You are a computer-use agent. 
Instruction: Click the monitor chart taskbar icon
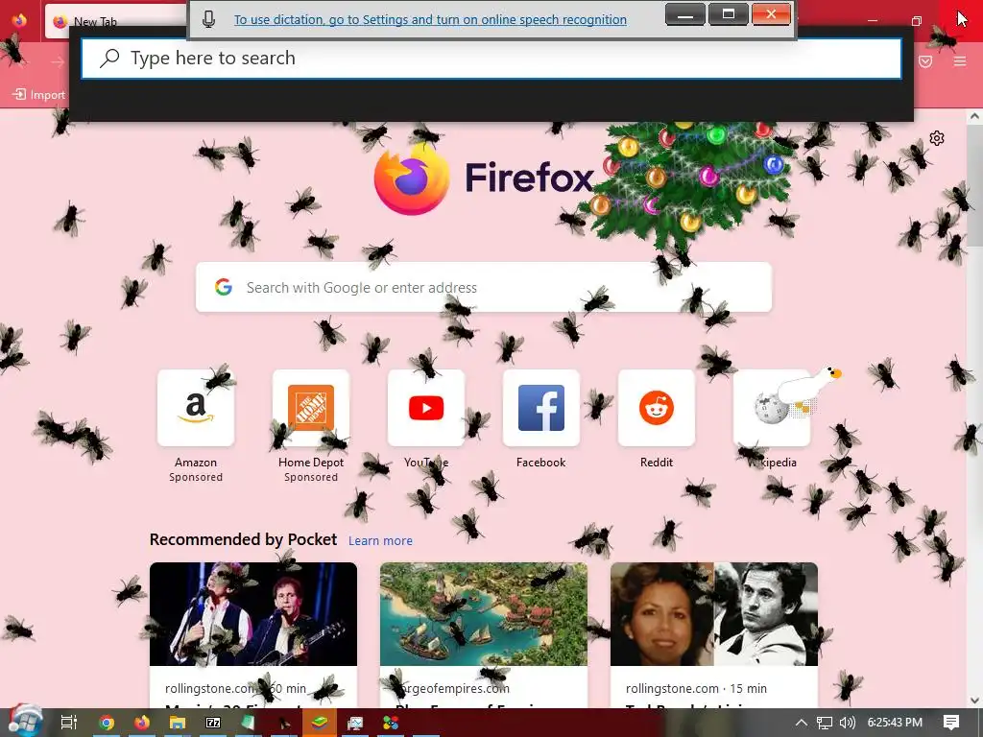pos(355,723)
